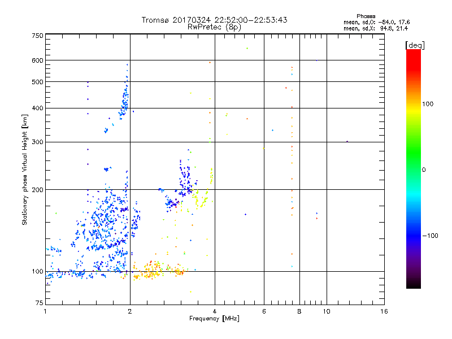Click the colorbar tick label '-100'

(430, 236)
